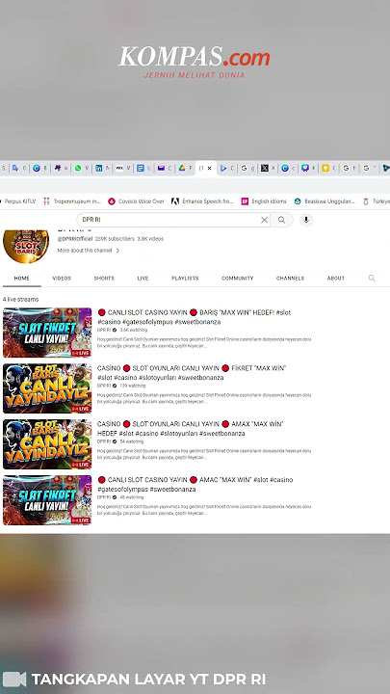This screenshot has width=390, height=694.
Task: Click the "4 live streams" heading
Action: click(x=20, y=300)
